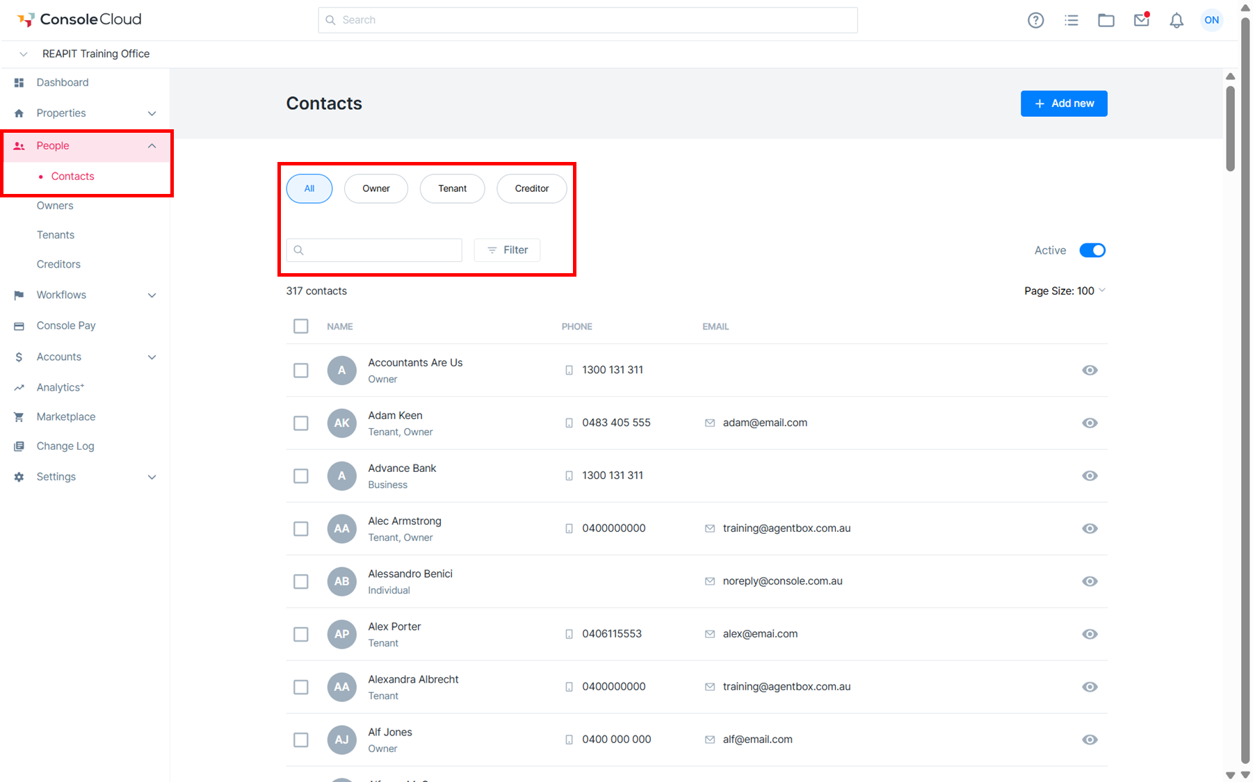This screenshot has width=1253, height=782.
Task: Open the folder icon in top bar
Action: [1106, 20]
